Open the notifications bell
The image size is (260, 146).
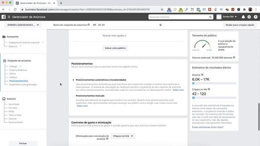coord(243,17)
